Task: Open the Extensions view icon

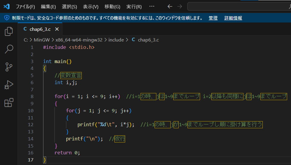Action: [9, 102]
